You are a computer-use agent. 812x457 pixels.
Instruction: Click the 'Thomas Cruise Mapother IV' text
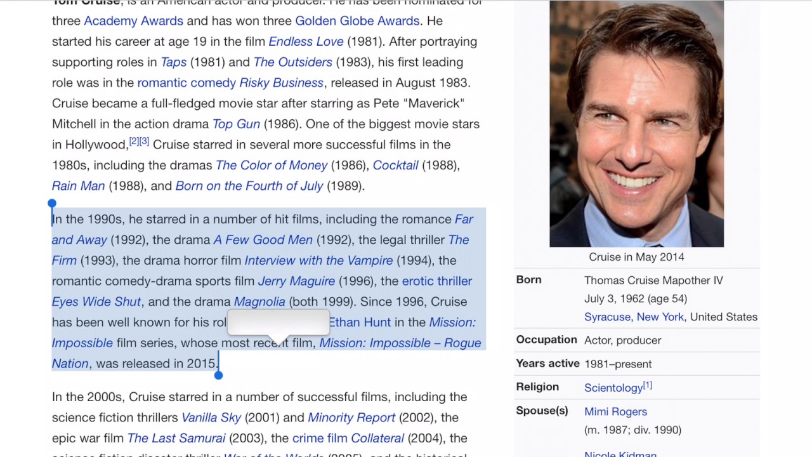pyautogui.click(x=653, y=280)
